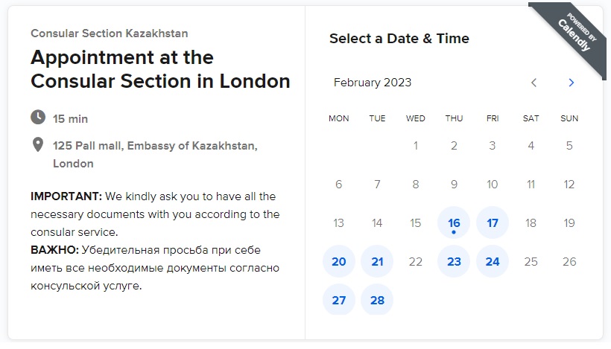Click unavailable date 22
The height and width of the screenshot is (349, 611).
(x=415, y=261)
